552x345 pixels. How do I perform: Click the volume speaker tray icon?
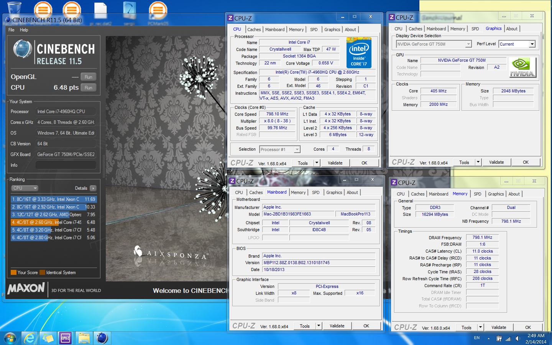click(x=517, y=338)
